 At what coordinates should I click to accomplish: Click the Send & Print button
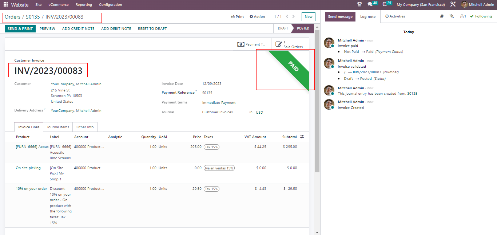pos(20,29)
